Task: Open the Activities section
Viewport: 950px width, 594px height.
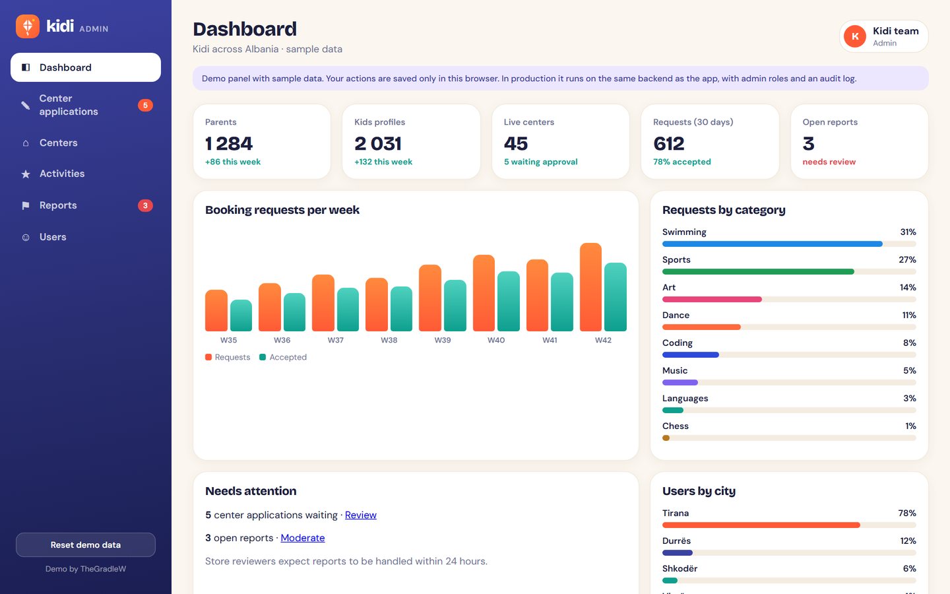Action: [86, 174]
